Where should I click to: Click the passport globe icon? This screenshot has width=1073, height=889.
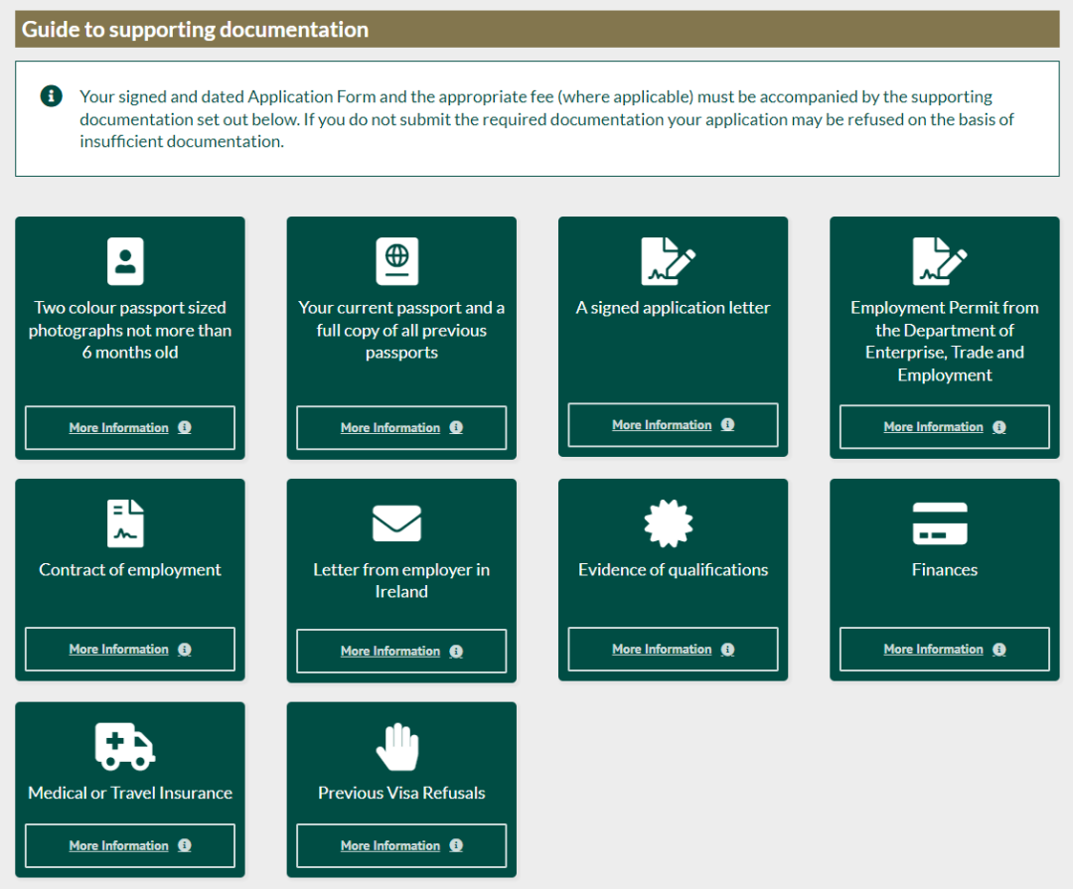(396, 261)
